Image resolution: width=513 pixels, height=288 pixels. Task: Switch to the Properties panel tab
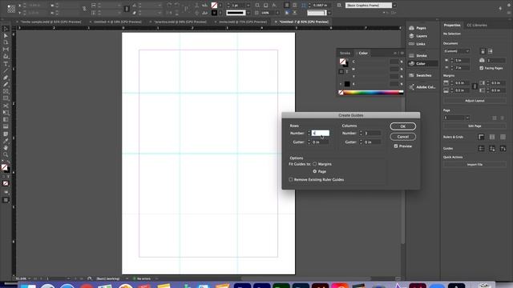click(452, 25)
